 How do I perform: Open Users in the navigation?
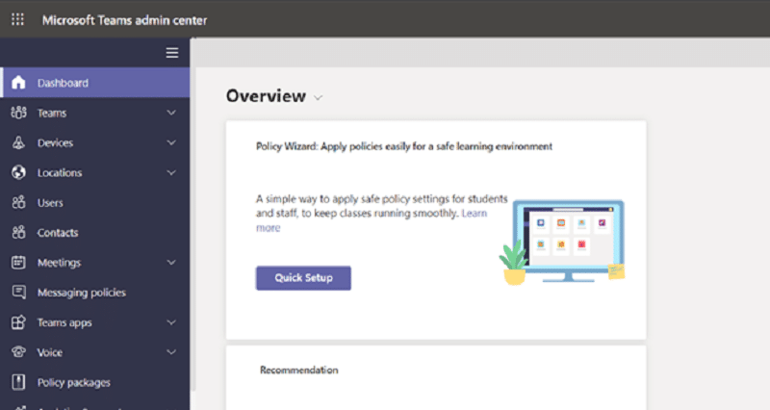[x=94, y=202]
